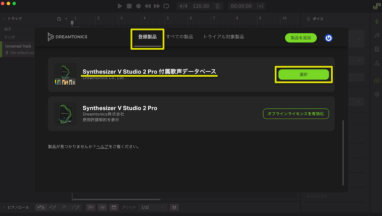Open the 使用許諾契約を表示 link
The image size is (382, 216).
[101, 120]
